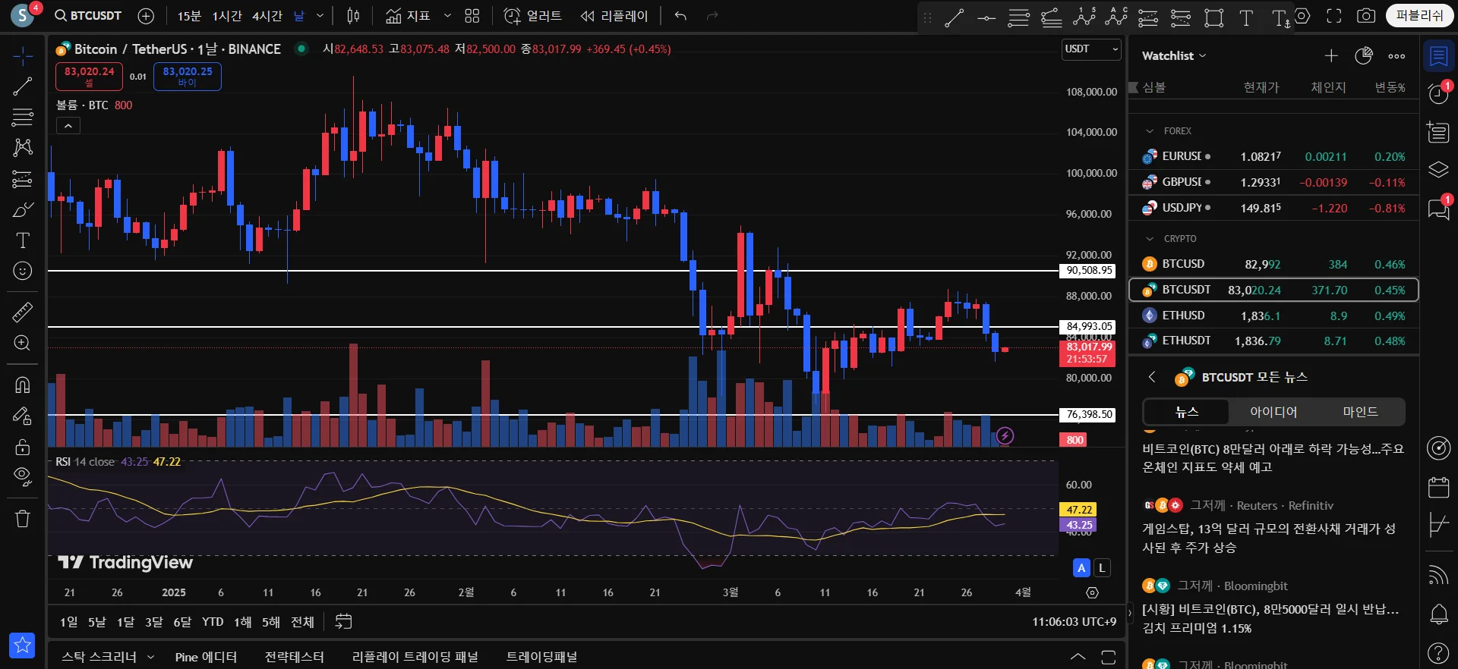The image size is (1458, 669).
Task: Open the alerts panel in right sidebar
Action: [1439, 93]
